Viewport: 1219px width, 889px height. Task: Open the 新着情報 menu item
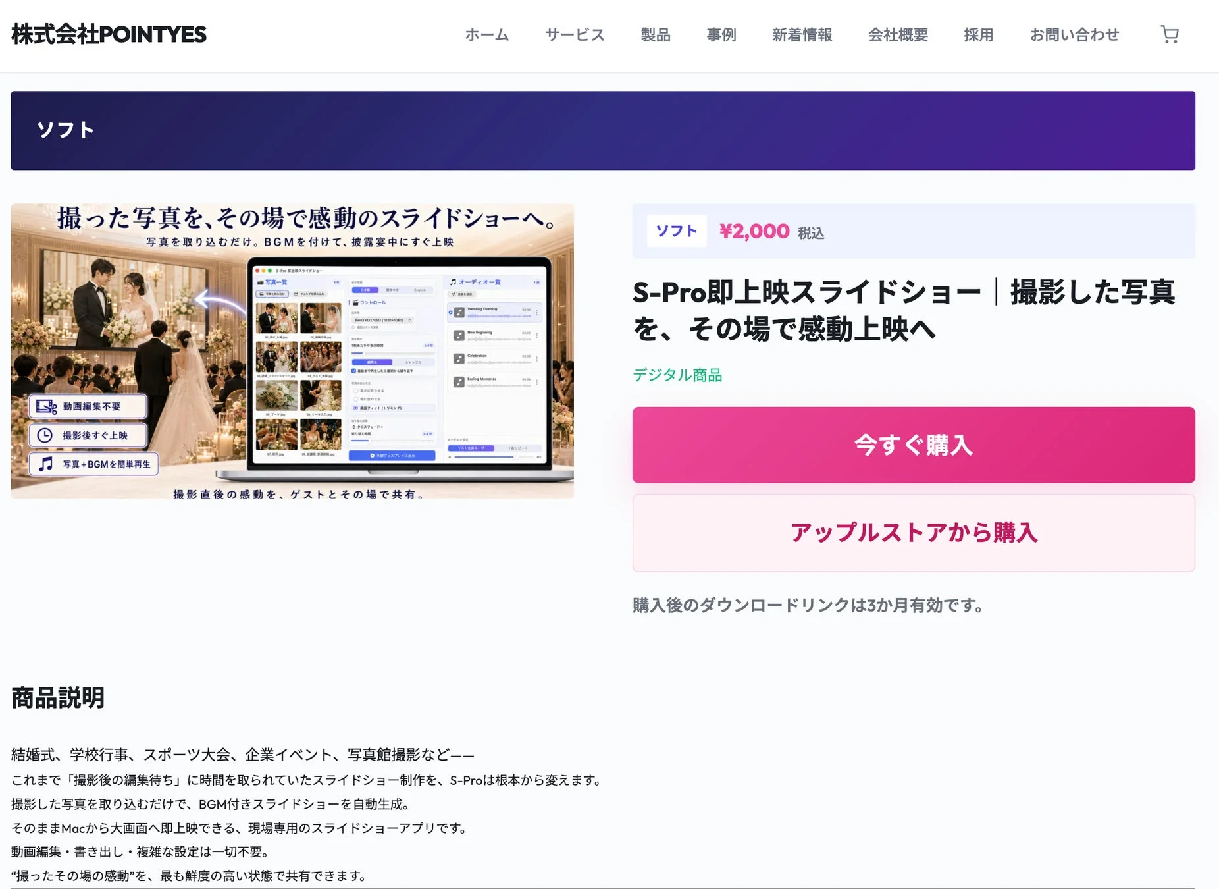pos(802,35)
